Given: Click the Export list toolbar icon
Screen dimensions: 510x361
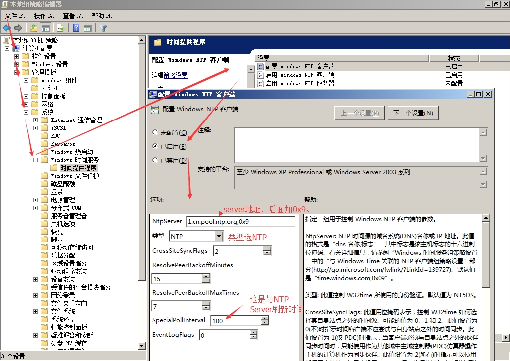Looking at the screenshot, I should pos(61,28).
